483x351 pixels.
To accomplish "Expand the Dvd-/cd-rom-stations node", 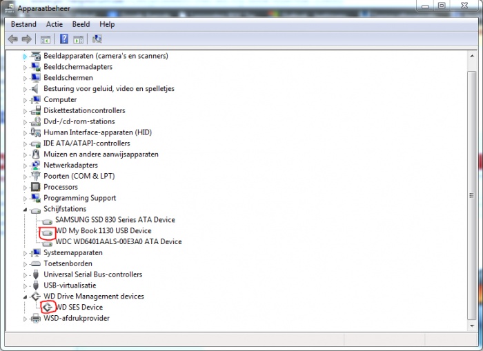I will (x=25, y=122).
